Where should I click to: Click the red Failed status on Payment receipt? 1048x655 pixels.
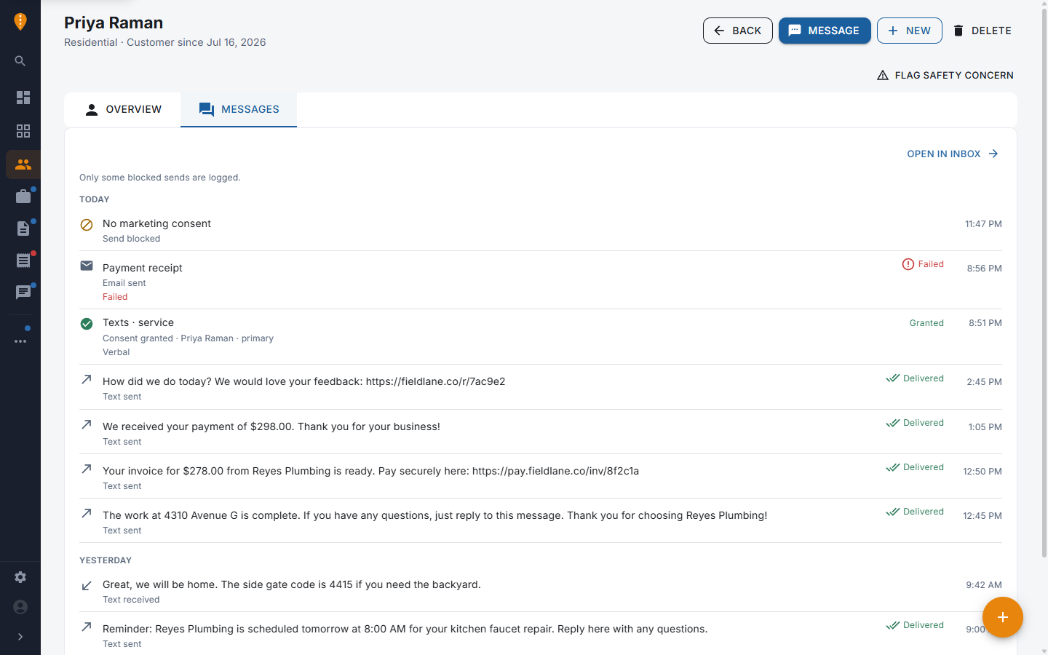[923, 264]
